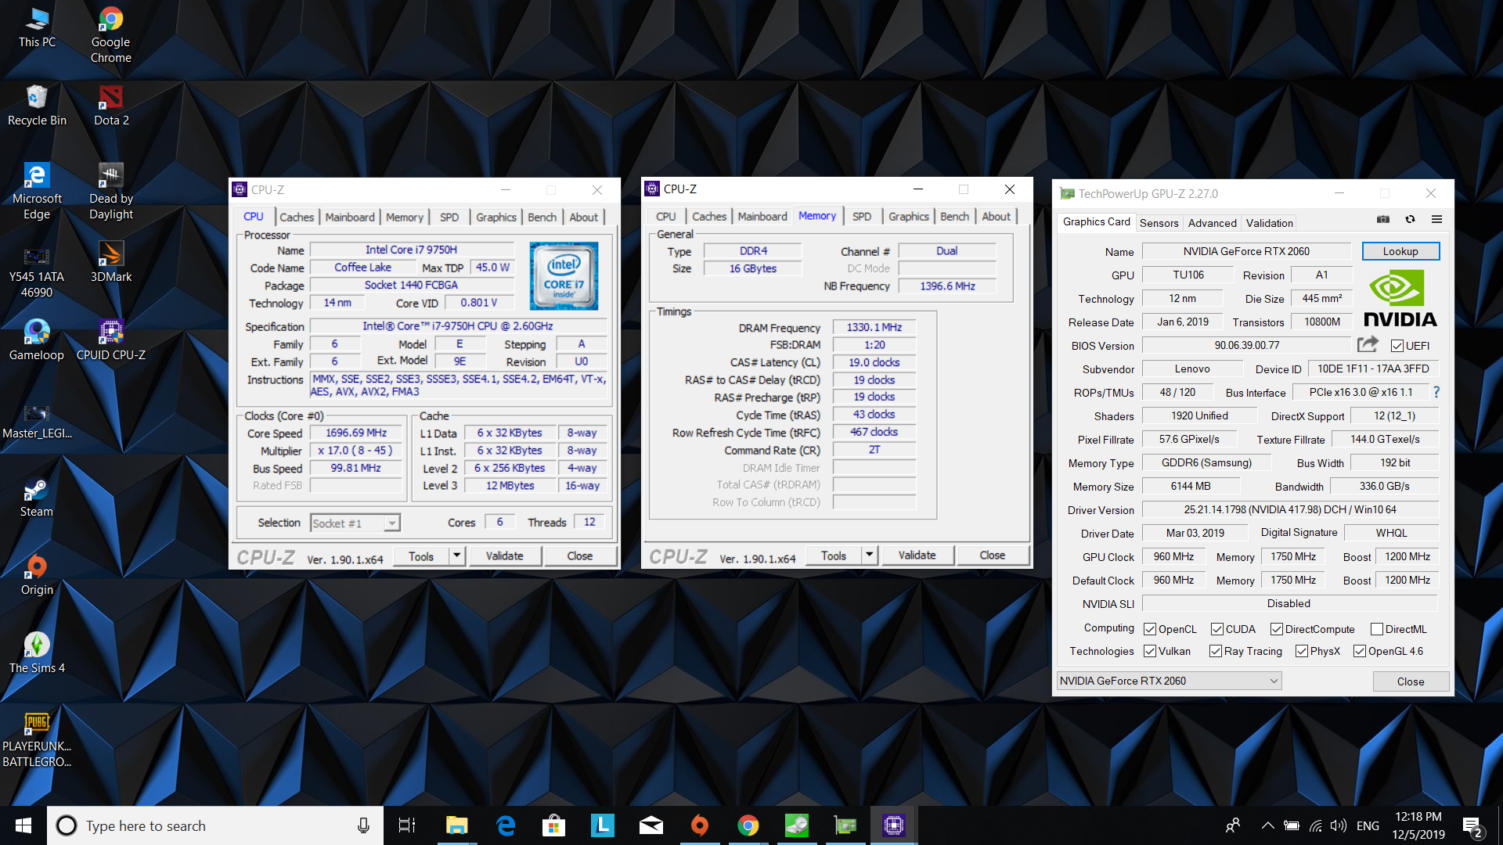
Task: Click GPU-Z BIOS export share icon
Action: [x=1368, y=344]
